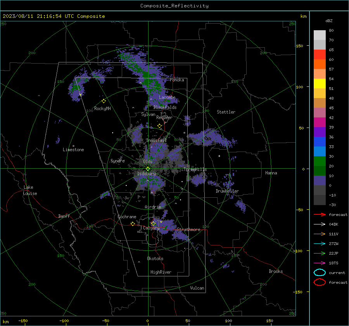Pick the yellow 51–54 dBZ color swatch
349x326 pixels.
[x=320, y=84]
